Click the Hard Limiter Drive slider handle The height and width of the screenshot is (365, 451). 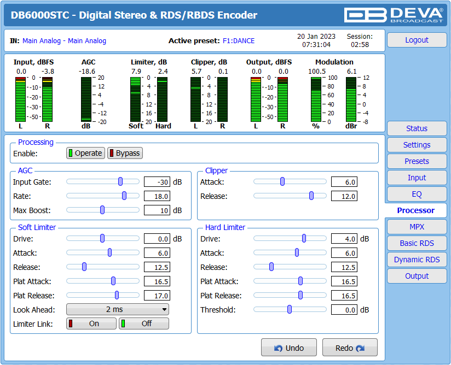pos(304,238)
